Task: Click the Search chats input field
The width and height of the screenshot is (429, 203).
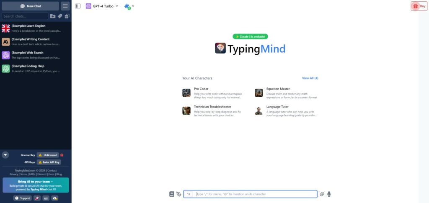Action: pos(25,16)
